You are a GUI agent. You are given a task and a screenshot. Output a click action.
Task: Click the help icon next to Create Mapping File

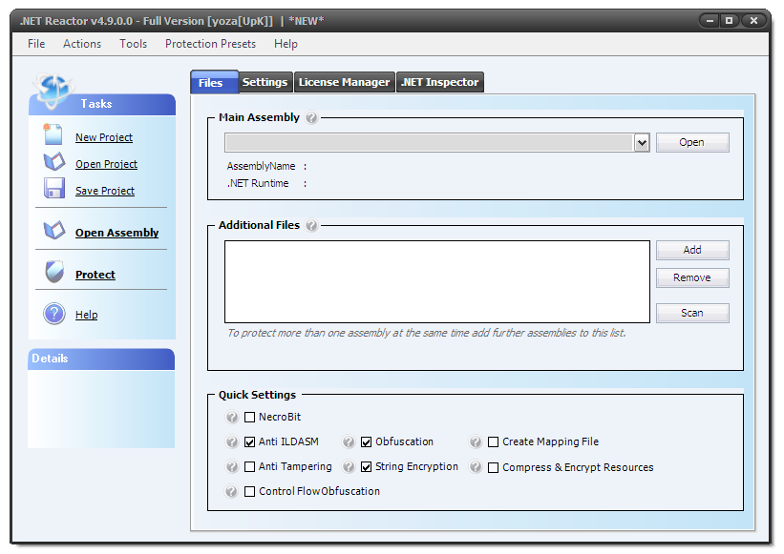pyautogui.click(x=476, y=441)
